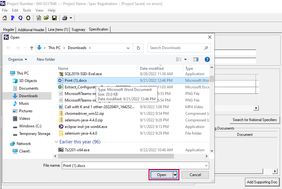The height and width of the screenshot is (189, 282).
Task: Click the printer icon in the toolbar
Action: [65, 18]
